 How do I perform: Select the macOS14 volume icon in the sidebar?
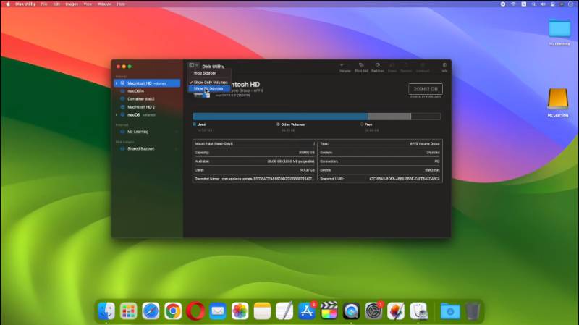123,91
